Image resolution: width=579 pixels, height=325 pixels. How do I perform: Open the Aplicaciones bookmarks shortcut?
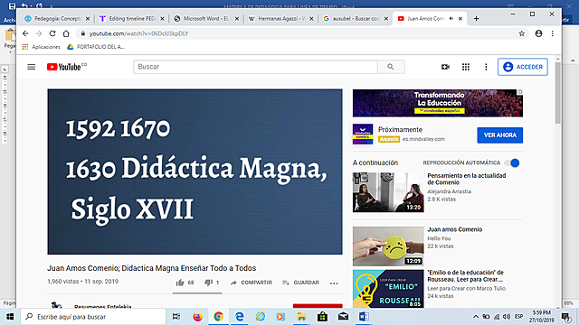(42, 47)
